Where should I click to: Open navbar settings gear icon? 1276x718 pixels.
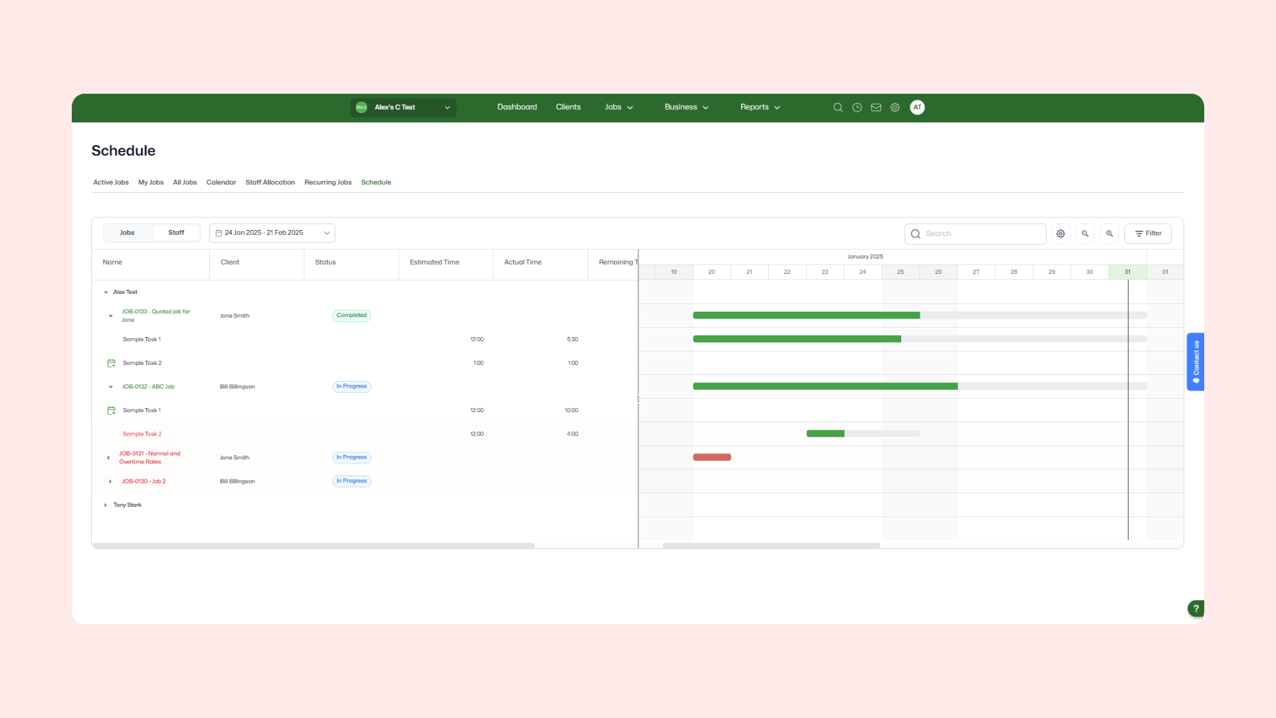895,107
